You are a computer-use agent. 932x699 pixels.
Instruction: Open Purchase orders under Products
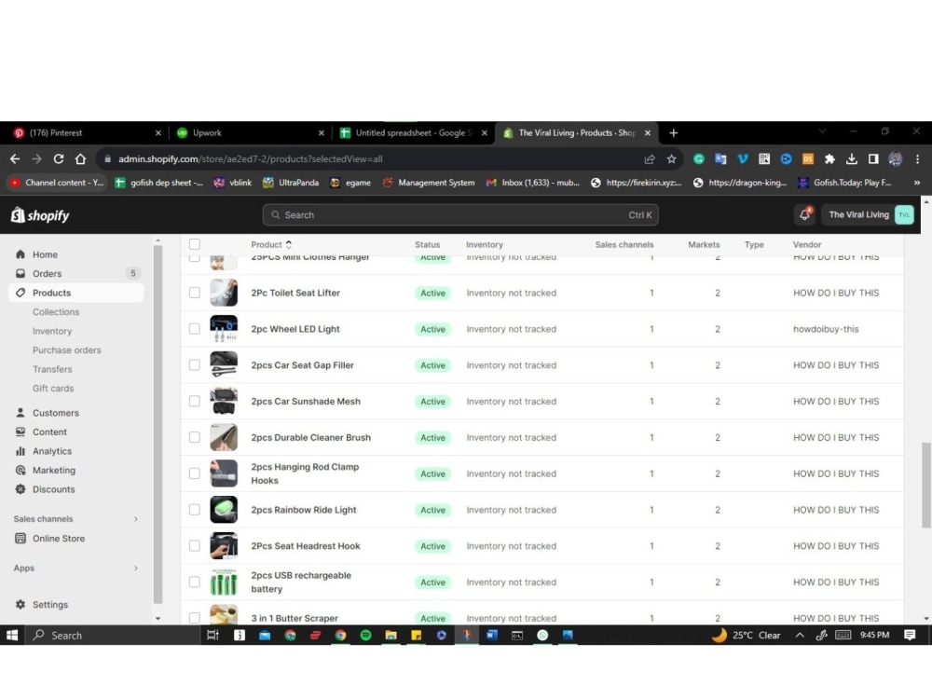68,349
